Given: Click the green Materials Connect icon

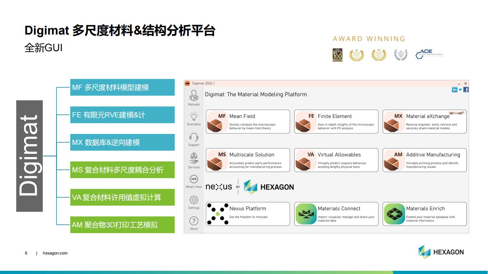Looking at the screenshot, I should (x=306, y=214).
